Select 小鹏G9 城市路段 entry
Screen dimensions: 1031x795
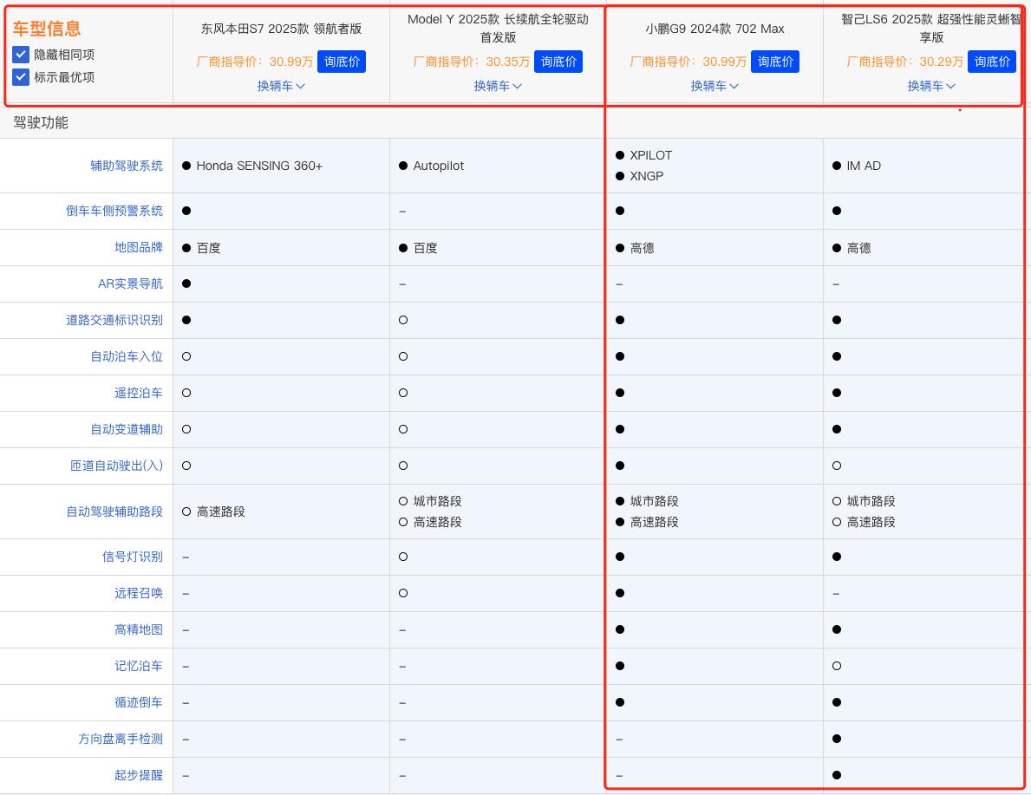coord(654,501)
